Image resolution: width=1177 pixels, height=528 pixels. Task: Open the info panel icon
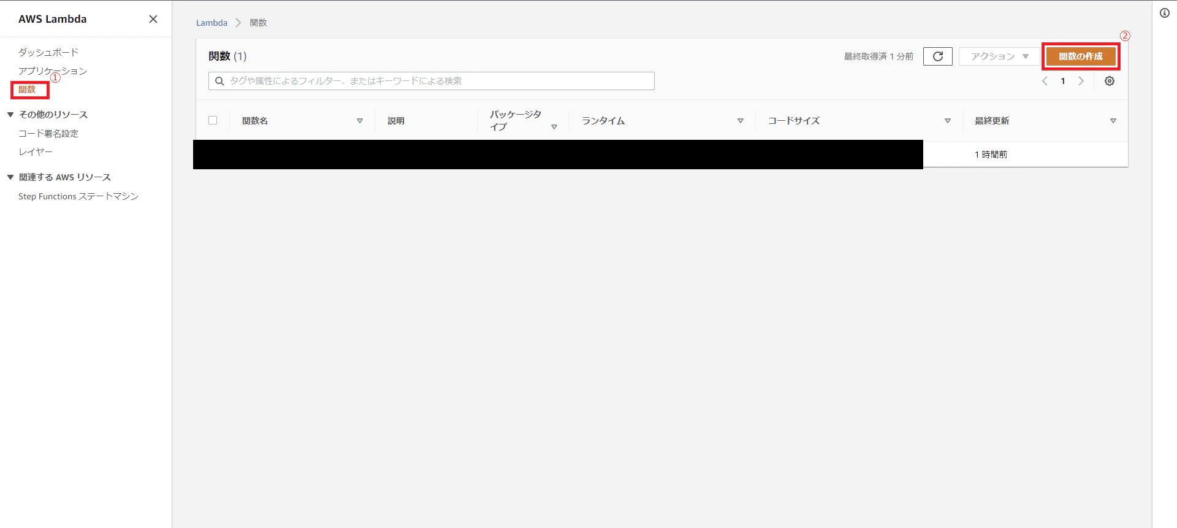coord(1164,13)
